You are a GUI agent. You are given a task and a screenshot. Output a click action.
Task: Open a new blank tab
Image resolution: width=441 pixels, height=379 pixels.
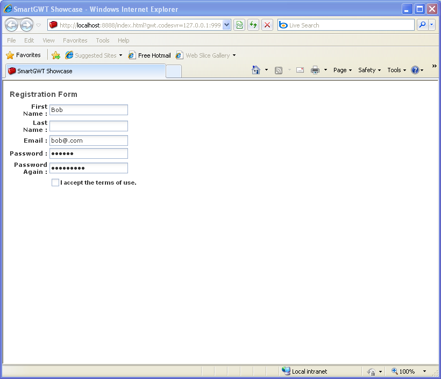coord(174,71)
